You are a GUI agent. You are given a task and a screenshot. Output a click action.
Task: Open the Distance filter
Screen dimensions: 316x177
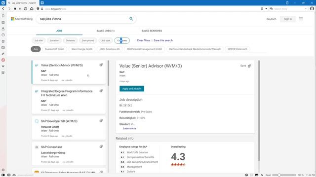(70, 40)
